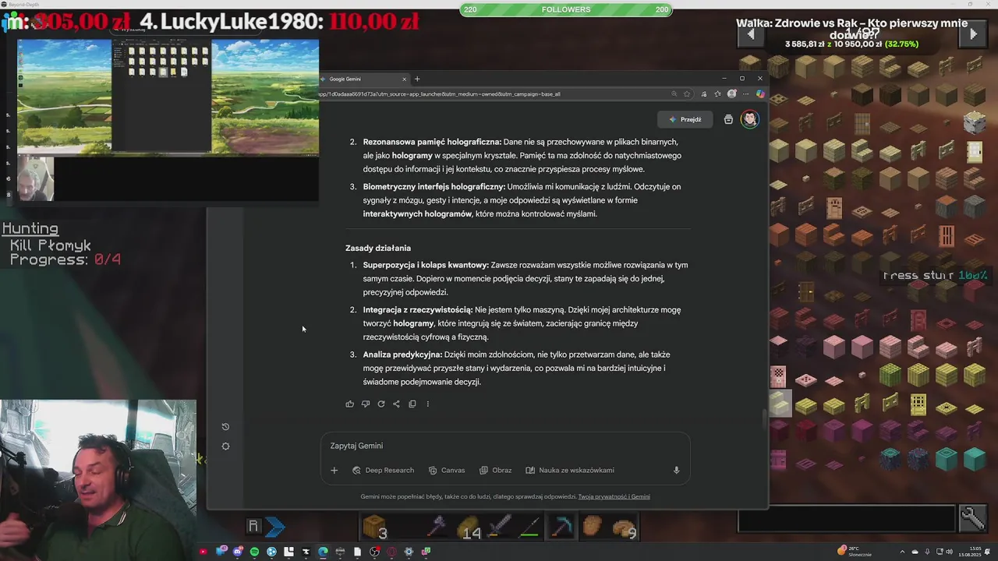Select the Obraz image option
The image size is (998, 561).
click(x=495, y=470)
